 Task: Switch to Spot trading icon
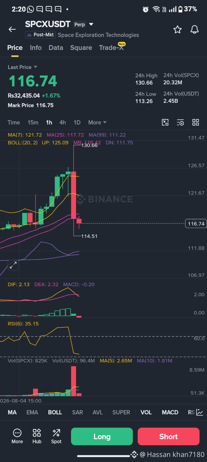tap(56, 436)
